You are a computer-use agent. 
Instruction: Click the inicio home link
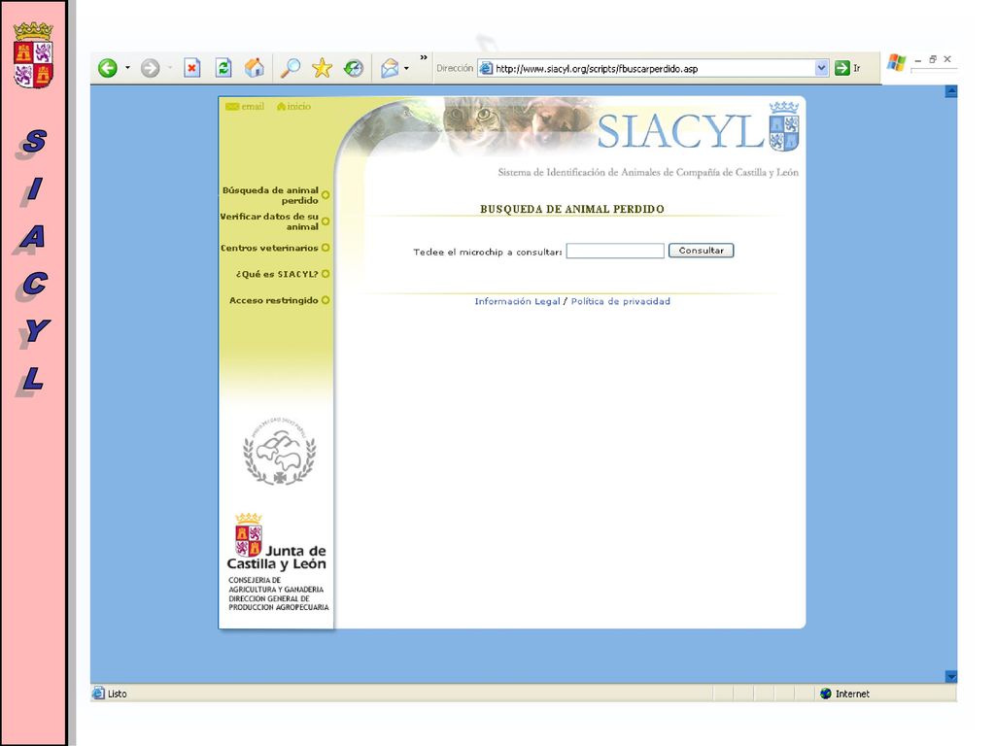pos(293,107)
